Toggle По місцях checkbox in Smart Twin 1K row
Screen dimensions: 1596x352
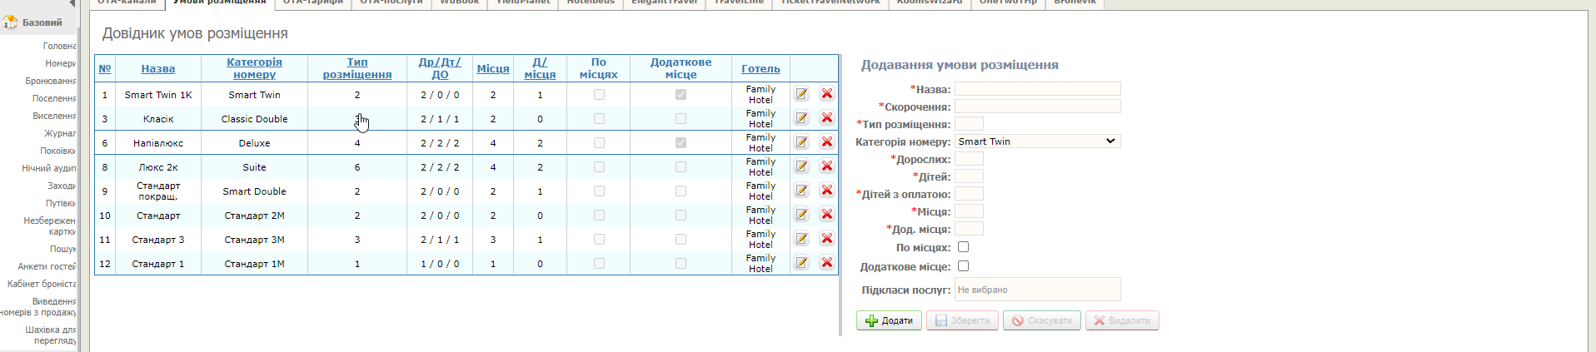pyautogui.click(x=599, y=95)
